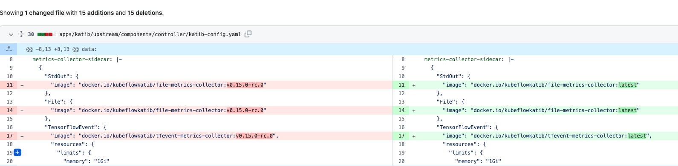
Task: Open the katib-config.yaml file path link
Action: [150, 34]
